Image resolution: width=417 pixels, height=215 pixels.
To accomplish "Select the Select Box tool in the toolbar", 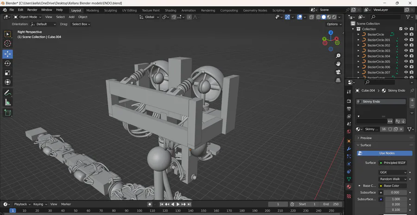I will (7, 34).
